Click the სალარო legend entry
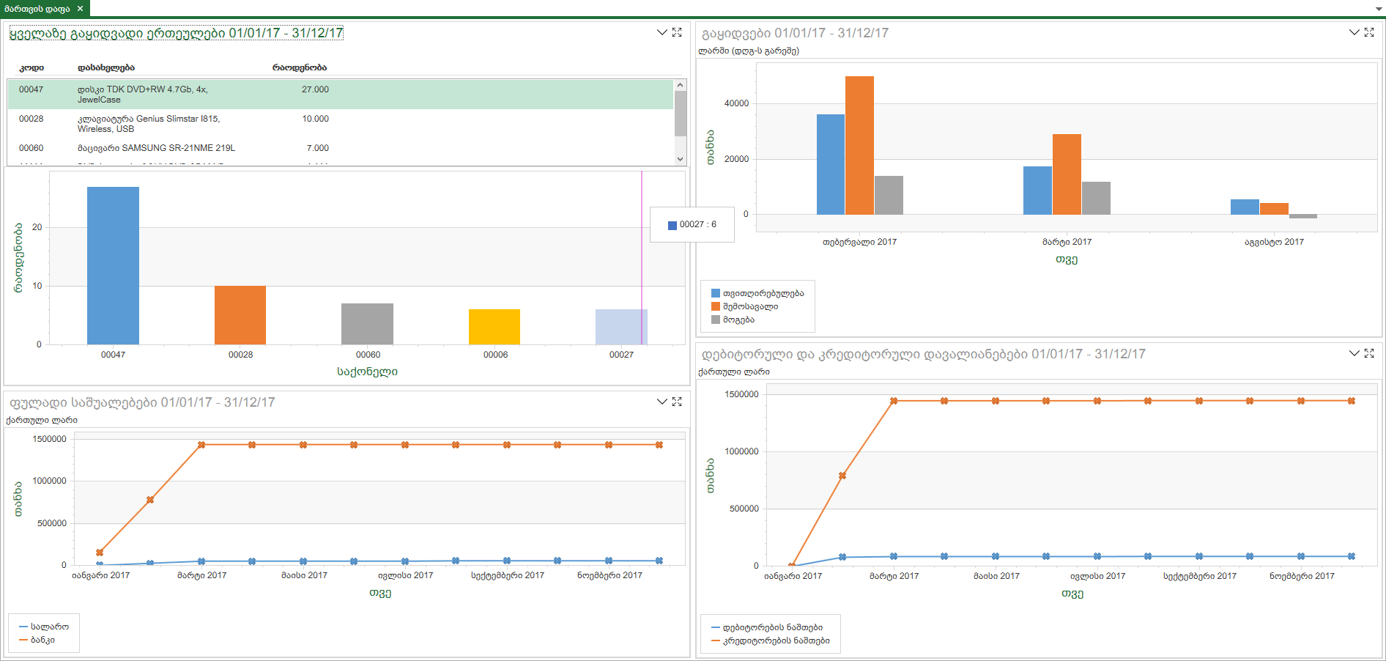The height and width of the screenshot is (661, 1386). click(44, 627)
